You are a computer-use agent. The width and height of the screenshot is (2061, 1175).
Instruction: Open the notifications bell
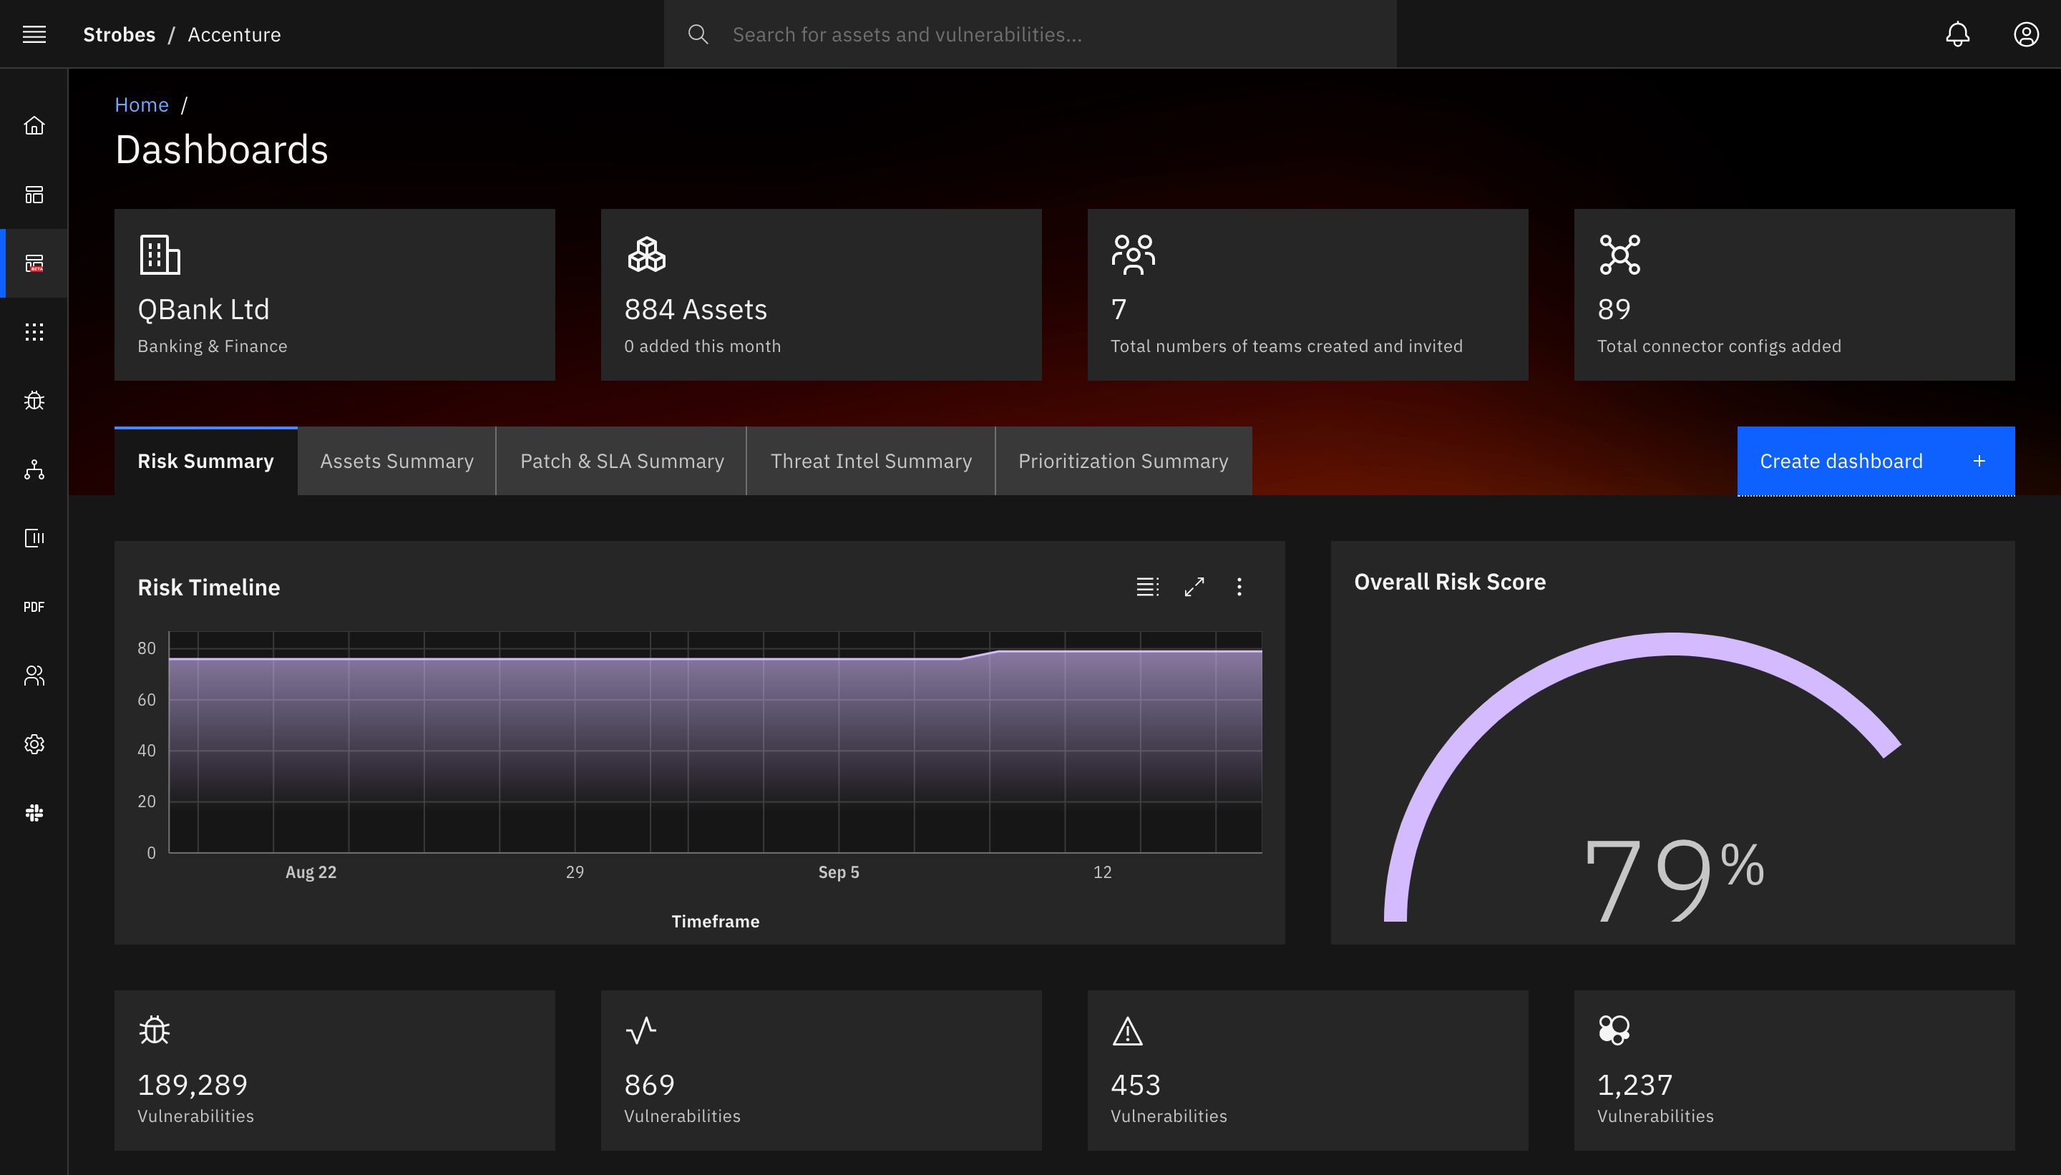(x=1957, y=34)
